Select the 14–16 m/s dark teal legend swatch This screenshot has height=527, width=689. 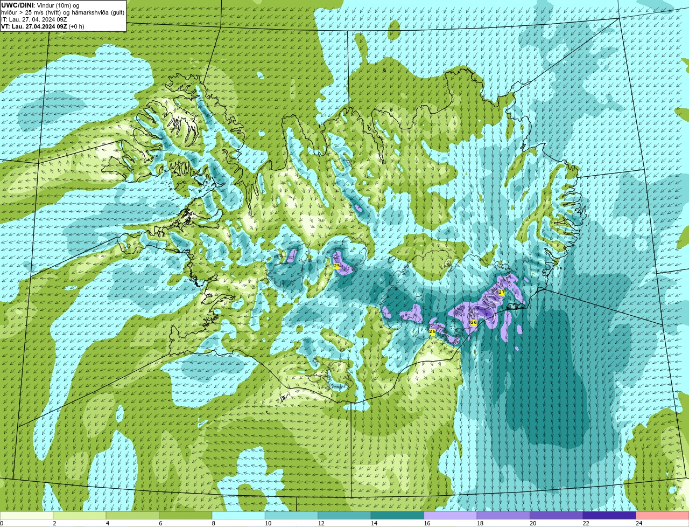(397, 516)
